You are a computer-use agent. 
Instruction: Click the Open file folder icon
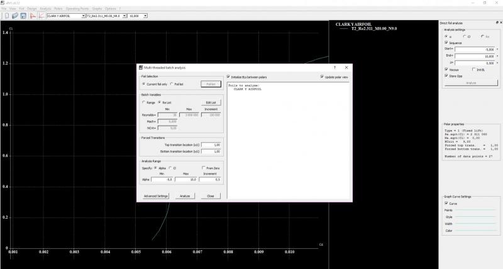[14, 16]
